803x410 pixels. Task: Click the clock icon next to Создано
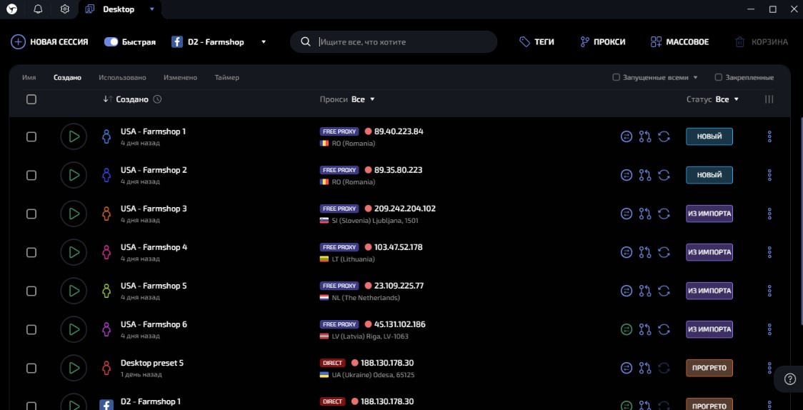pyautogui.click(x=157, y=99)
